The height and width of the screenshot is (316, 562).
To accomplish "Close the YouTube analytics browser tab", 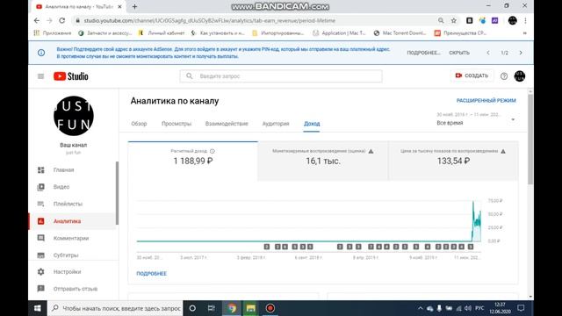I will tap(119, 6).
